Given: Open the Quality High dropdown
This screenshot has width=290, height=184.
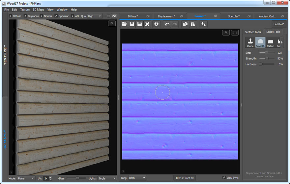Looking at the screenshot, I should [x=95, y=16].
